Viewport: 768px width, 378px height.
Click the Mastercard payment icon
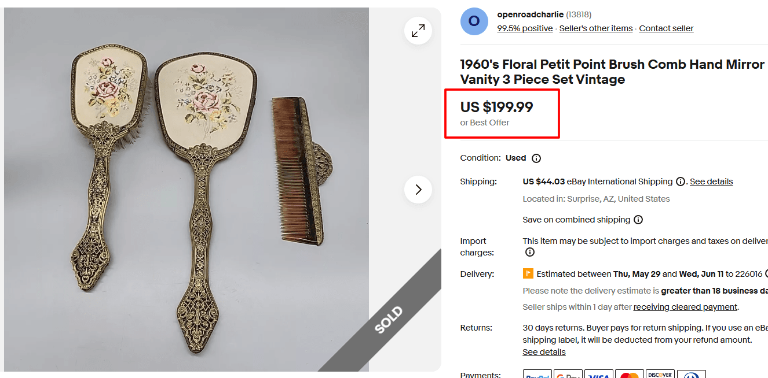[x=630, y=375]
